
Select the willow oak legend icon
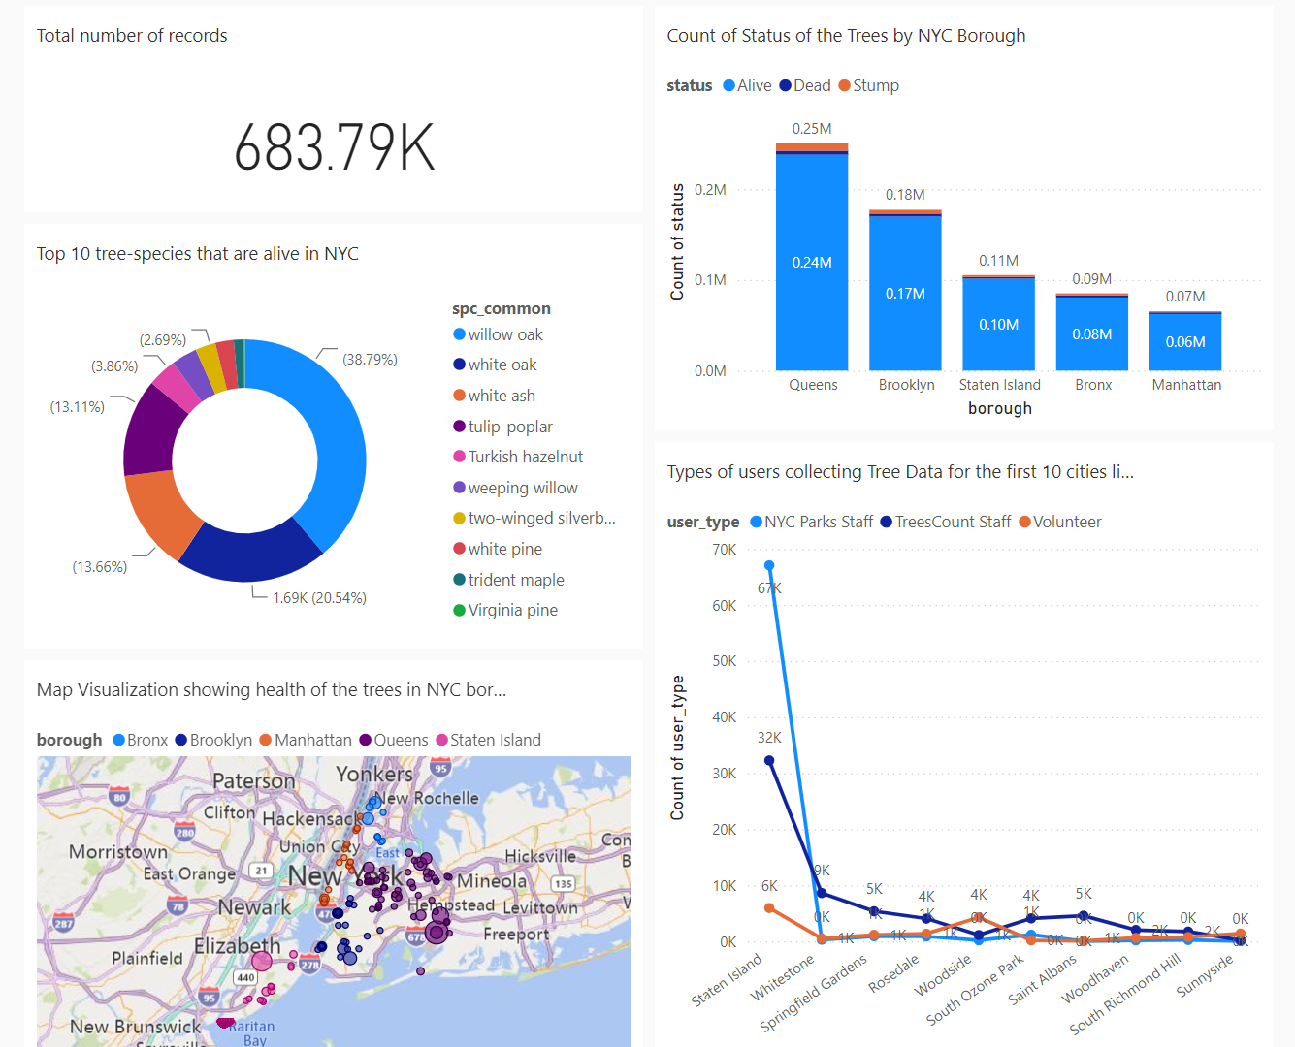(x=458, y=333)
